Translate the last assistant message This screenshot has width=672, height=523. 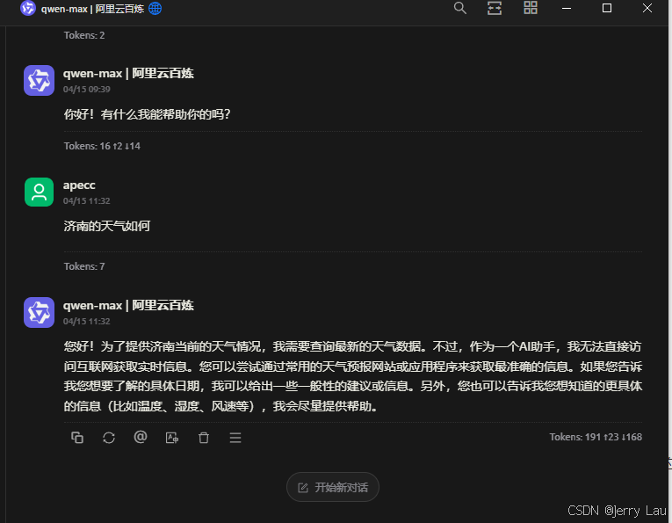[x=172, y=438]
